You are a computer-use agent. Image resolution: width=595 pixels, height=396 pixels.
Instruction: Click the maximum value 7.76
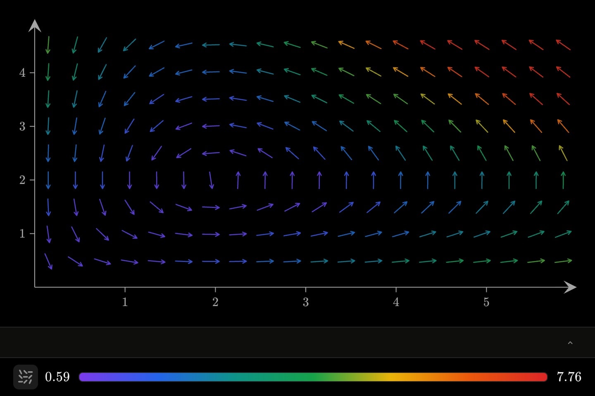coord(569,377)
